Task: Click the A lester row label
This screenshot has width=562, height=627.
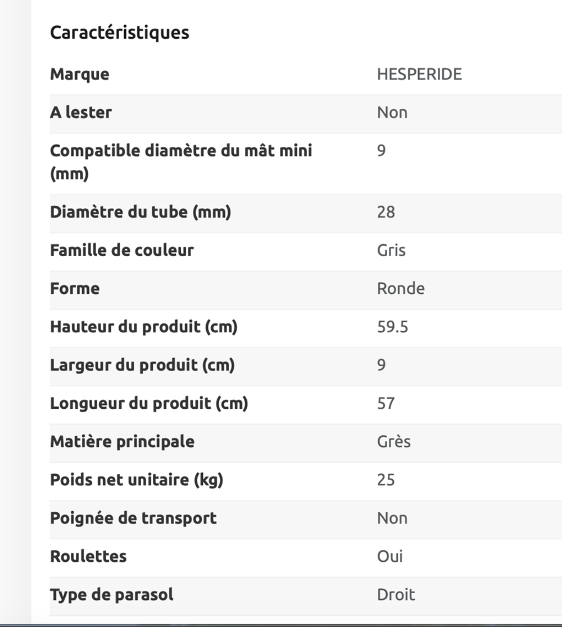Action: coord(81,112)
